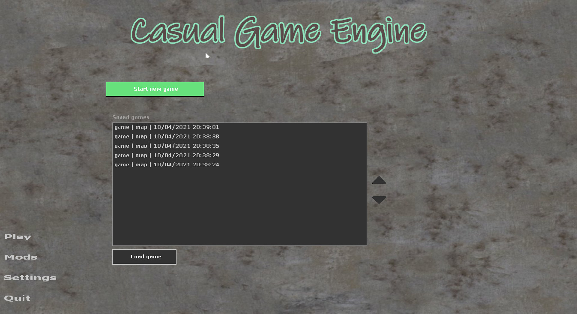Image resolution: width=577 pixels, height=314 pixels.
Task: Select the oldest saved game entry
Action: pyautogui.click(x=167, y=164)
